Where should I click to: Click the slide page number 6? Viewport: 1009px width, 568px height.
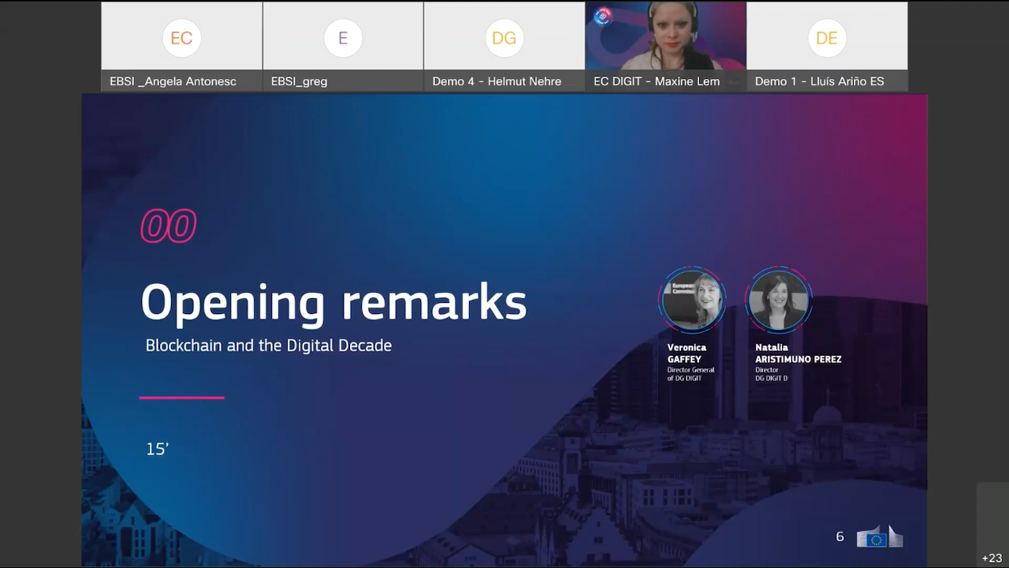[840, 536]
